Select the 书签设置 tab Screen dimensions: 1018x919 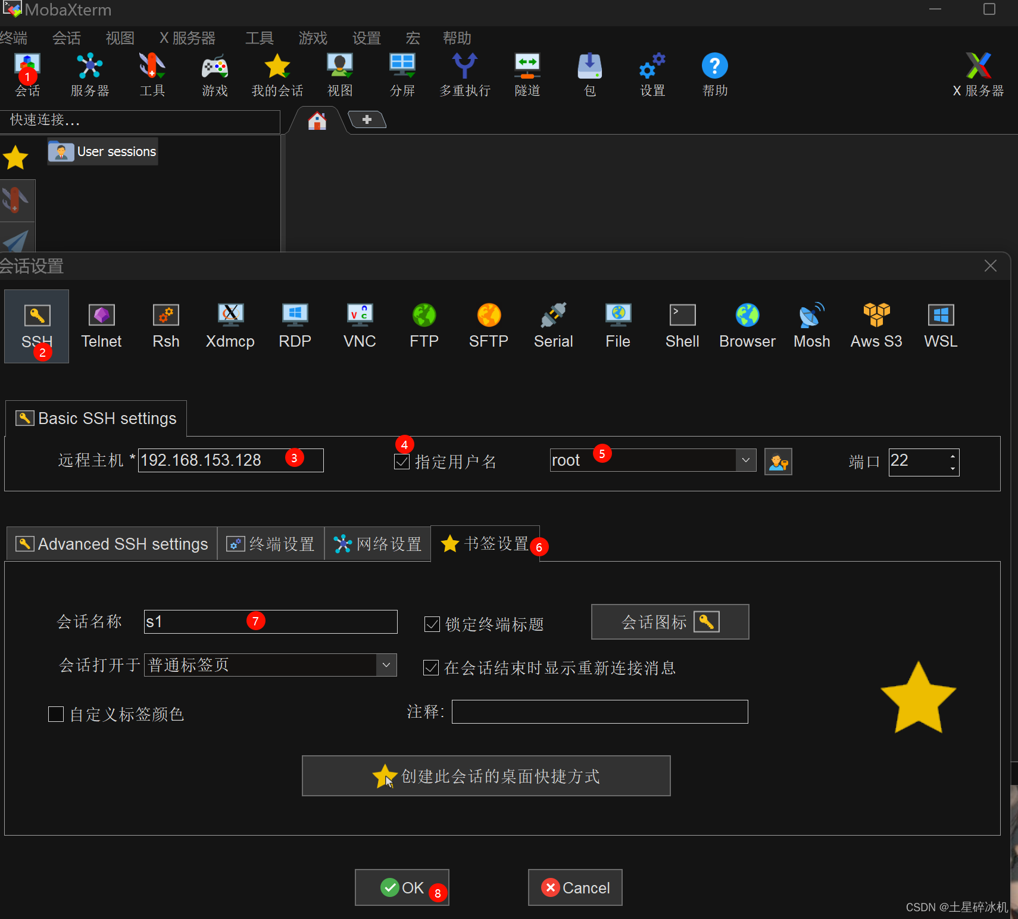tap(485, 543)
